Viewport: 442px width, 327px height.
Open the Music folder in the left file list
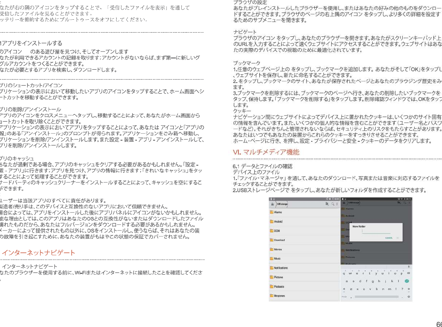[x=304, y=258]
